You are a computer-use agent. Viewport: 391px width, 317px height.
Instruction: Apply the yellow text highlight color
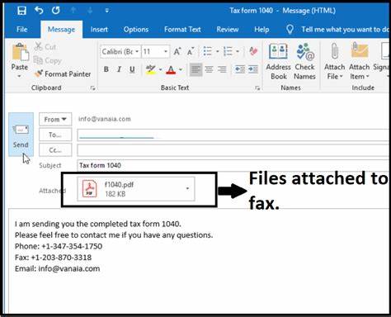(x=151, y=69)
